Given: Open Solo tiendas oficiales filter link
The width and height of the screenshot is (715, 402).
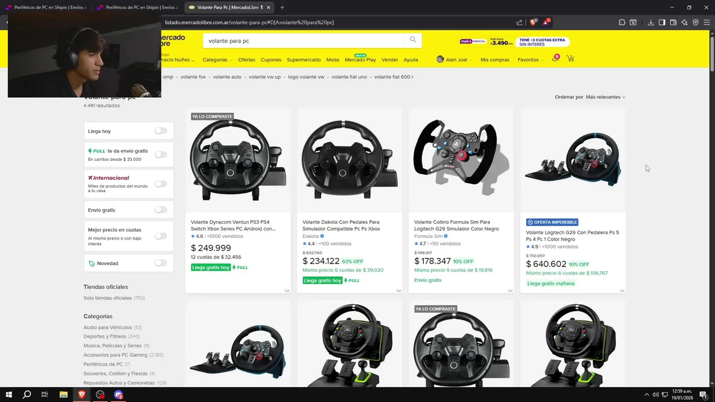Looking at the screenshot, I should pyautogui.click(x=107, y=298).
